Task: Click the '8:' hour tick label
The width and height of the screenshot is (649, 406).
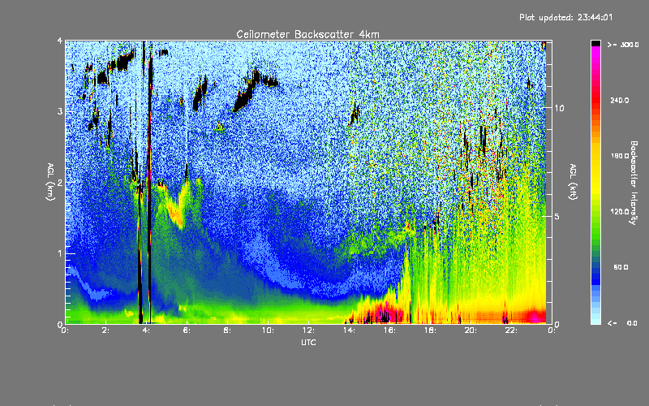Action: [x=227, y=330]
